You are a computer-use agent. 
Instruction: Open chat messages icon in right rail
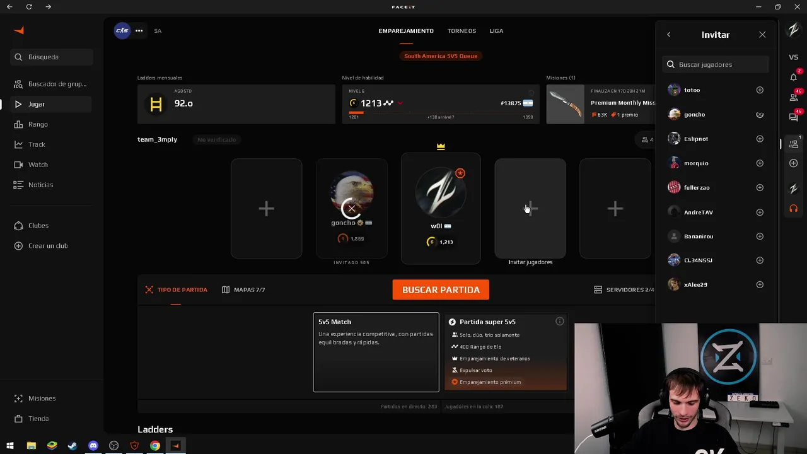tap(794, 117)
